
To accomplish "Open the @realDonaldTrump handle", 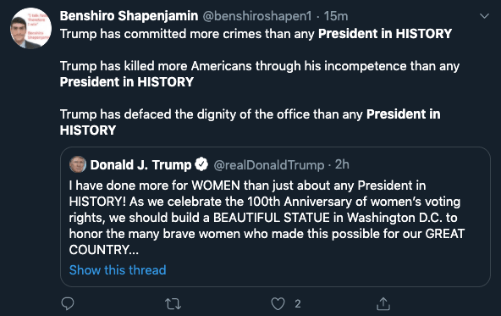I will (x=269, y=165).
